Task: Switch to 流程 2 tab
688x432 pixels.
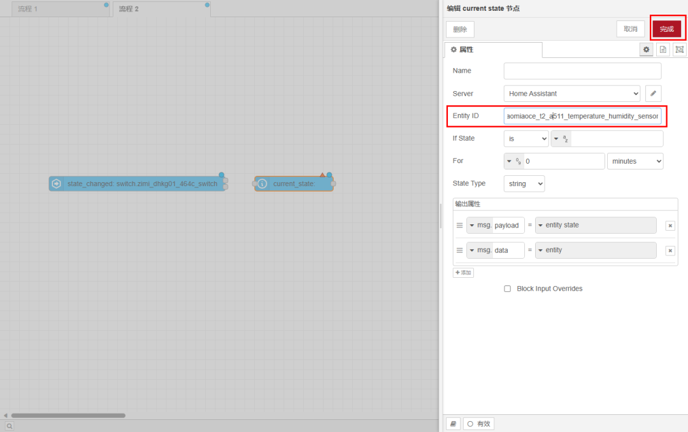Action: [161, 9]
